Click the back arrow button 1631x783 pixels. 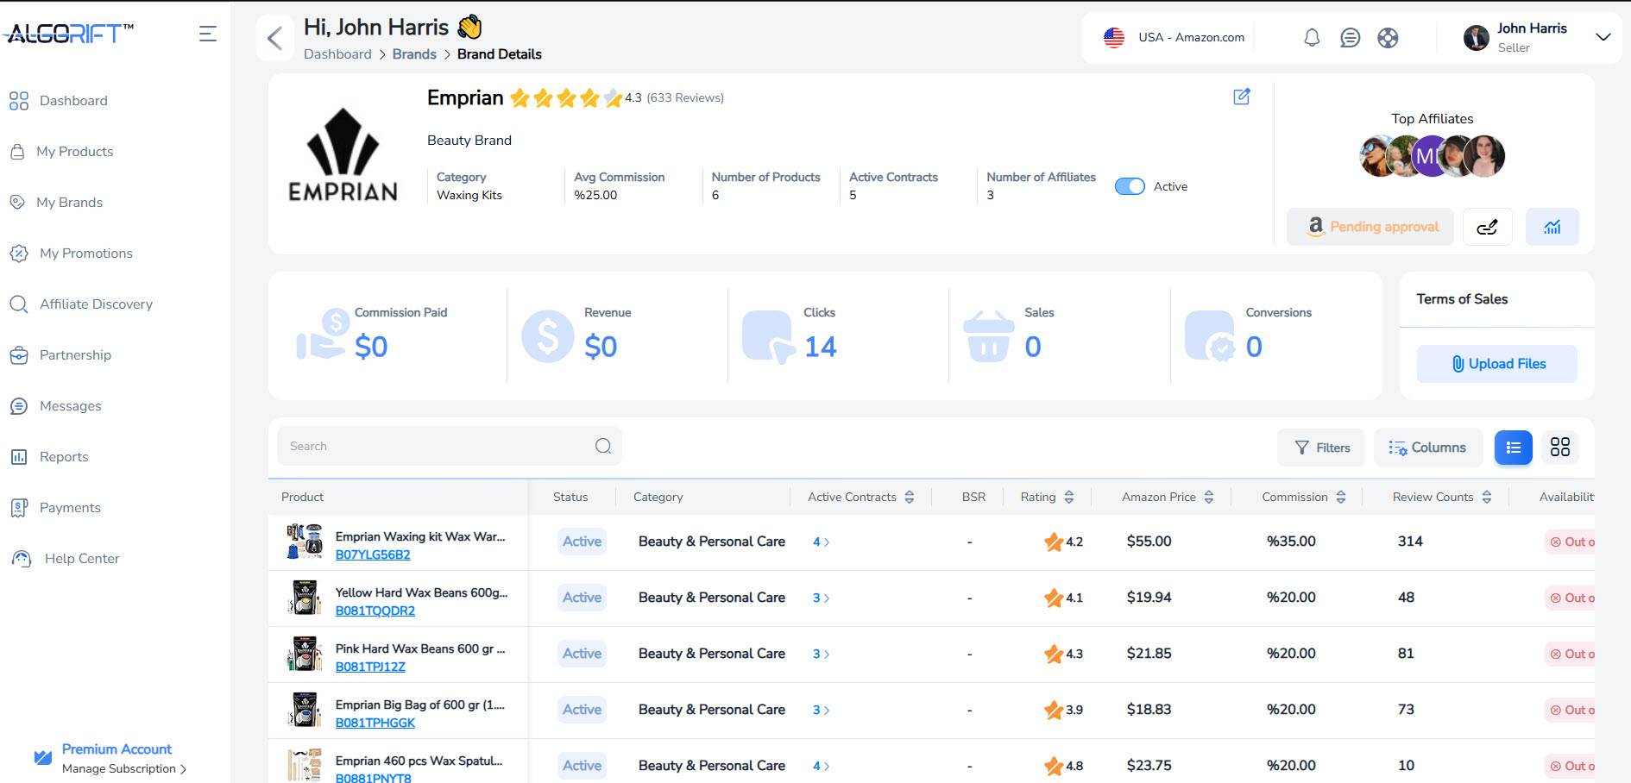[x=275, y=38]
